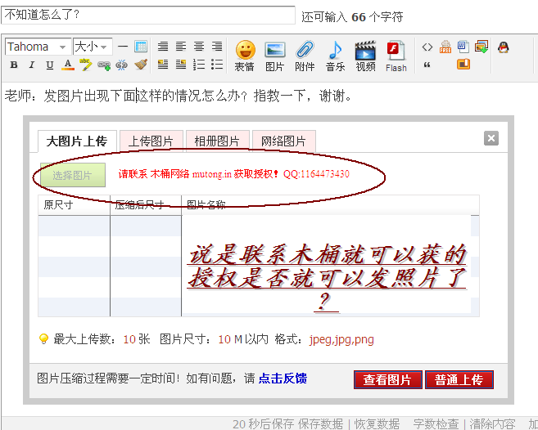Click the insert link chain icon
Image resolution: width=538 pixels, height=430 pixels.
(104, 65)
